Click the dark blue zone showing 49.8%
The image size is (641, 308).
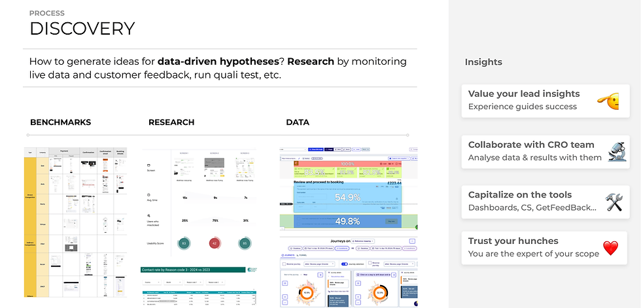coord(347,221)
